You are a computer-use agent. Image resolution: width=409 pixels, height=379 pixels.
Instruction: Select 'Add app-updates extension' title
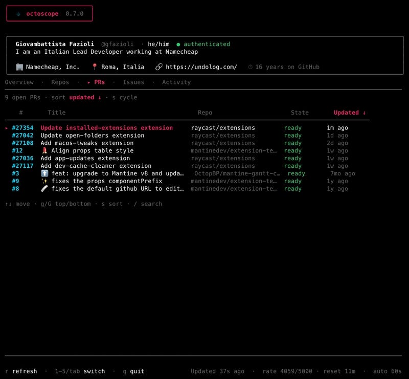point(85,158)
